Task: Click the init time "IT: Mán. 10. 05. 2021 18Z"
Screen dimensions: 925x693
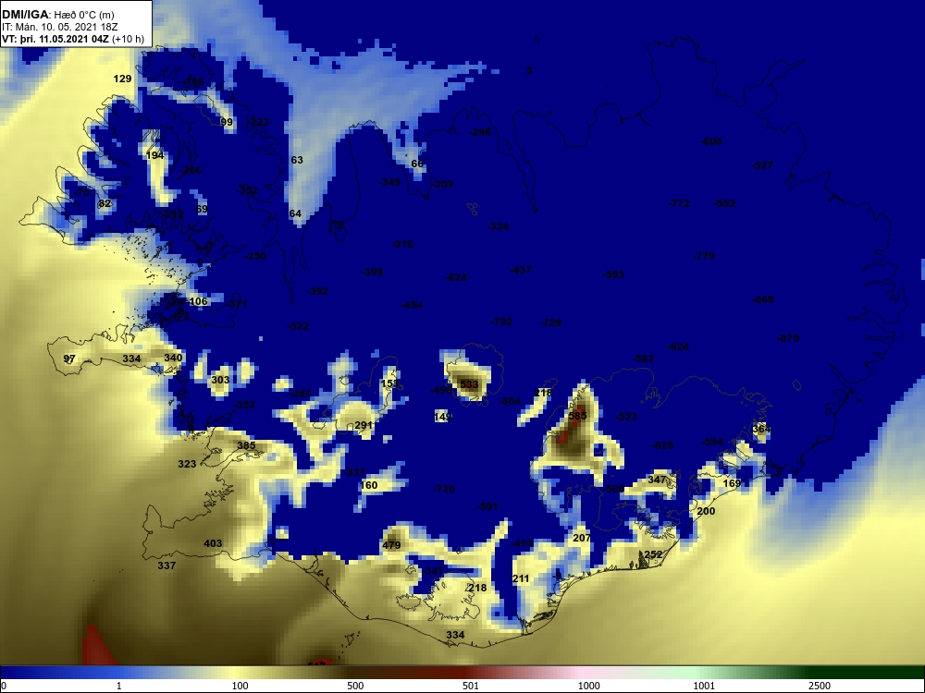Action: pos(59,27)
